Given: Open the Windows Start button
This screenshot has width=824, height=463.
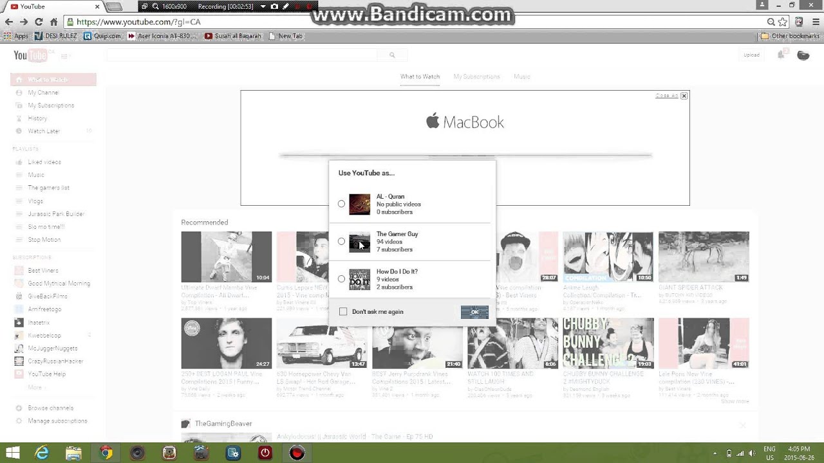Looking at the screenshot, I should click(x=12, y=453).
